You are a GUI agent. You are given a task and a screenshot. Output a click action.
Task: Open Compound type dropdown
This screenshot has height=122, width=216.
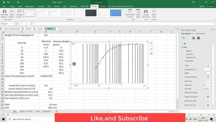pyautogui.click(x=209, y=77)
